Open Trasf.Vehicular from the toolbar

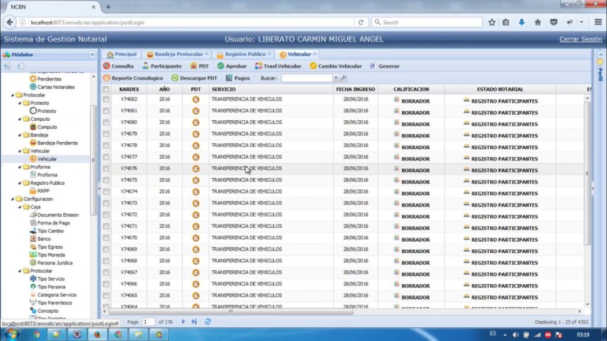pyautogui.click(x=258, y=66)
